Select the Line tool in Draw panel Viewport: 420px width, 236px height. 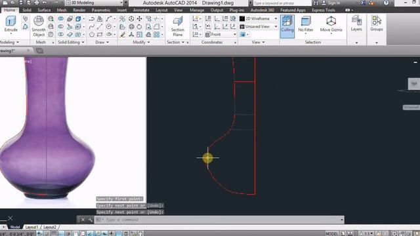click(100, 26)
